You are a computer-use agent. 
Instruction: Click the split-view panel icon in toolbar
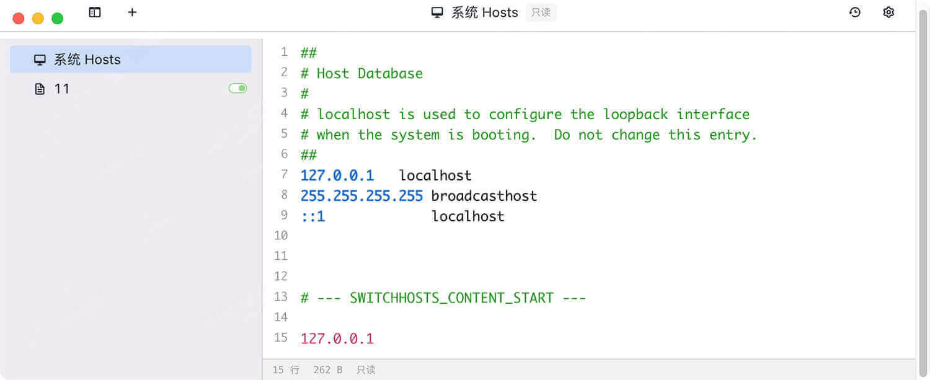tap(95, 12)
